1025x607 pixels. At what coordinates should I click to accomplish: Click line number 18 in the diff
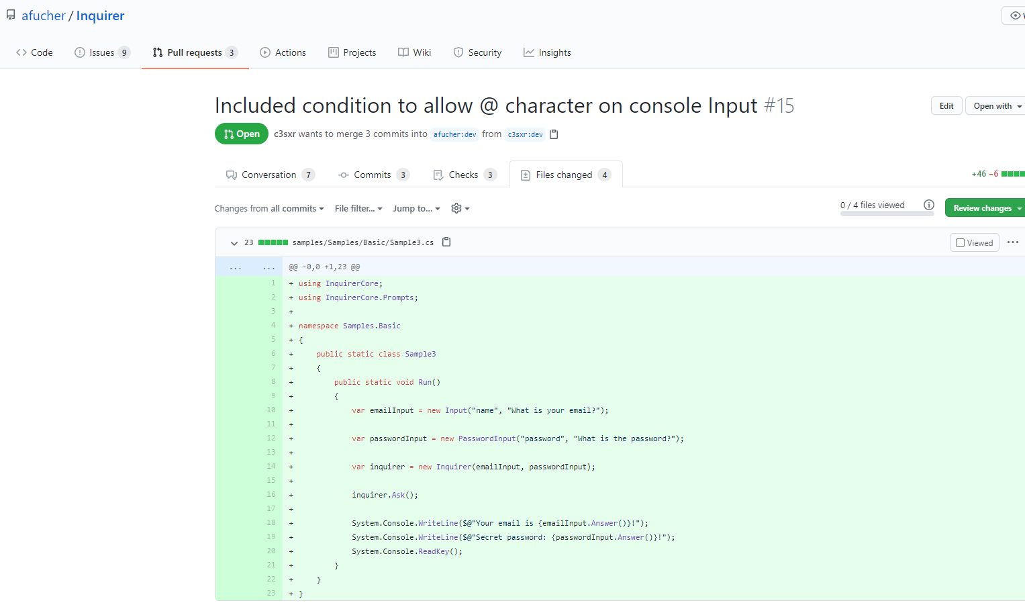(271, 523)
